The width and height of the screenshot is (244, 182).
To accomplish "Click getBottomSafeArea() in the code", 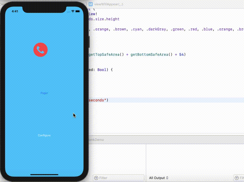I will (152, 55).
